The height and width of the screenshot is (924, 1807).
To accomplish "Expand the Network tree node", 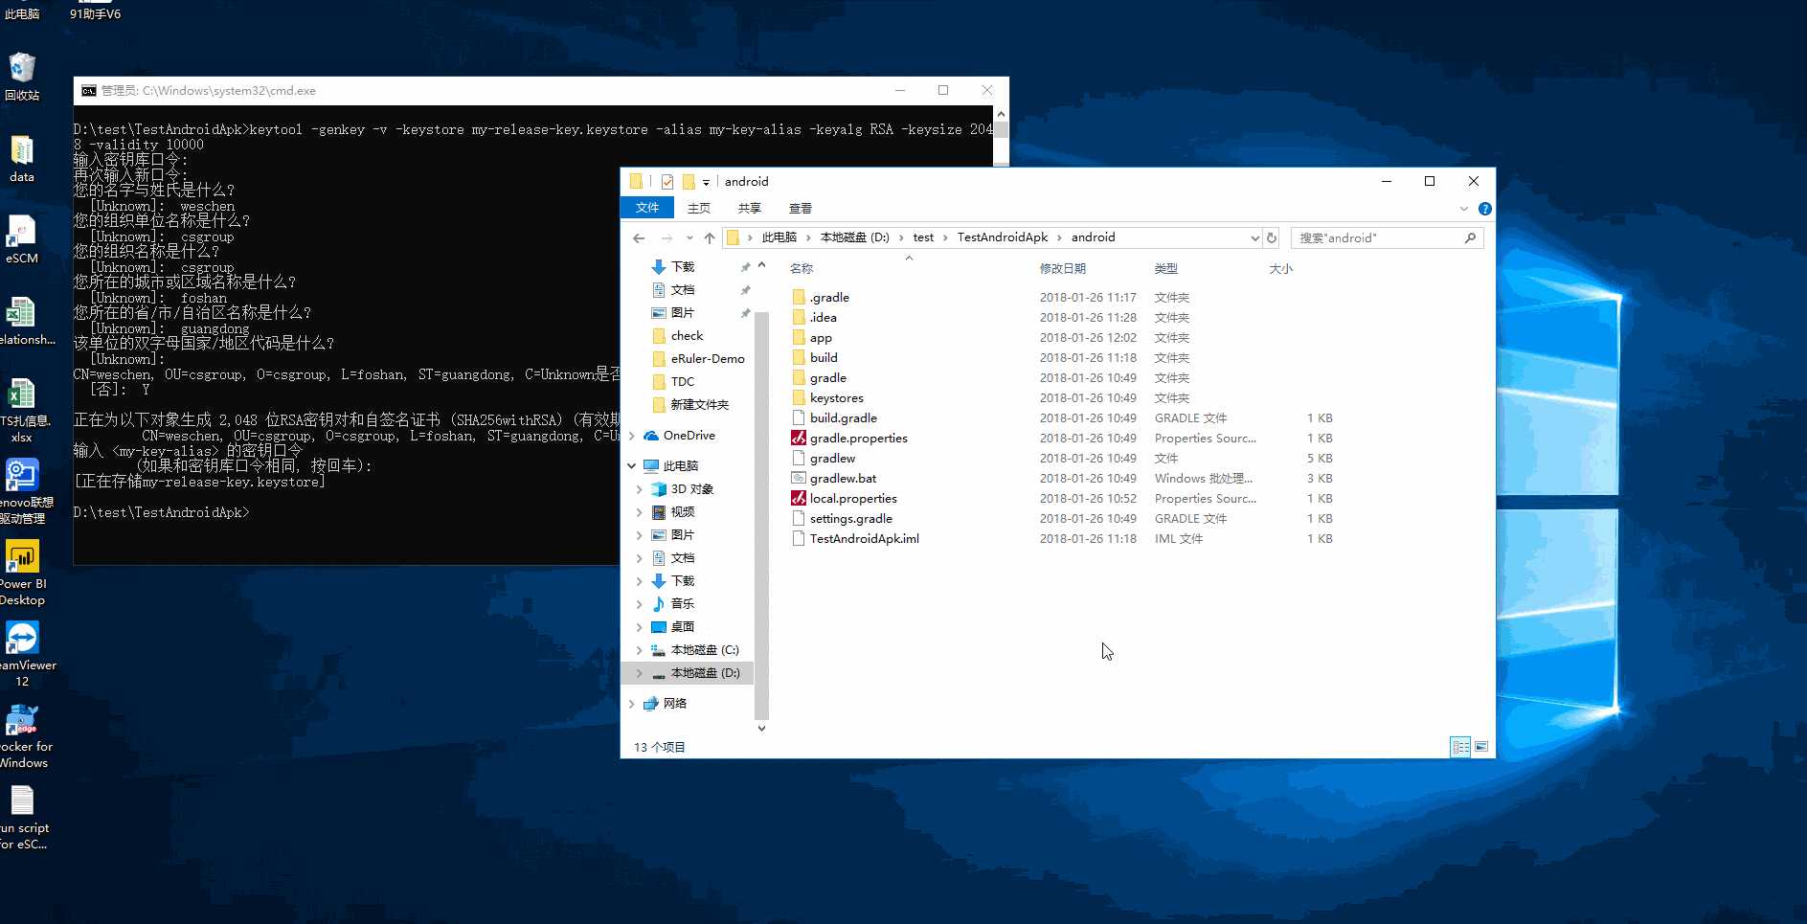I will pyautogui.click(x=632, y=704).
